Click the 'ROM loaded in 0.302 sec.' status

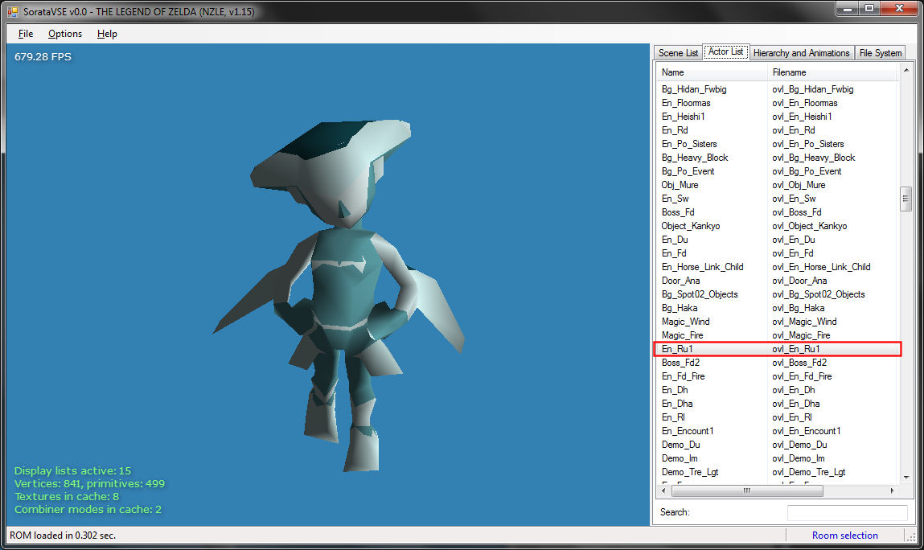63,536
